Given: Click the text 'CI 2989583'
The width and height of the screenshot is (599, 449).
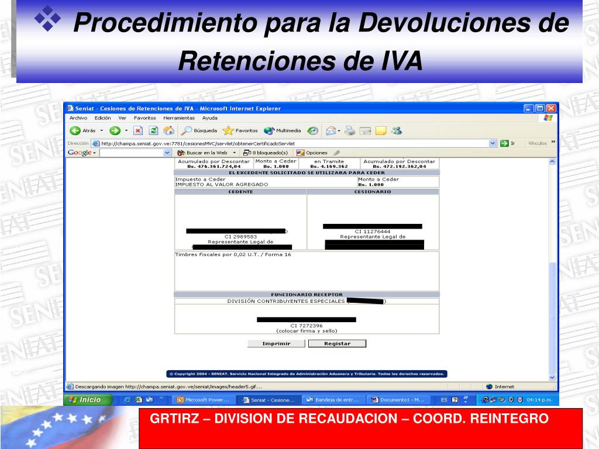Looking at the screenshot, I should pyautogui.click(x=240, y=237).
